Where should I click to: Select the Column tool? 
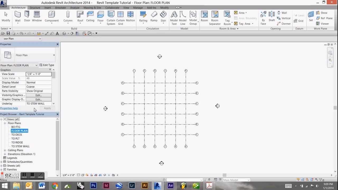[68, 17]
